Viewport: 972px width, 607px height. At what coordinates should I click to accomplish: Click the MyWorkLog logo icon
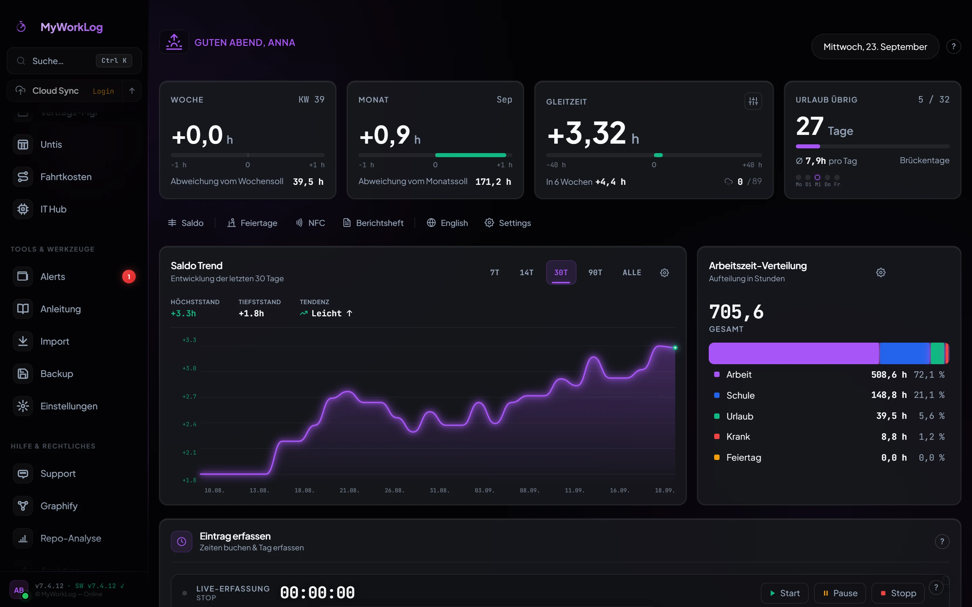(21, 27)
